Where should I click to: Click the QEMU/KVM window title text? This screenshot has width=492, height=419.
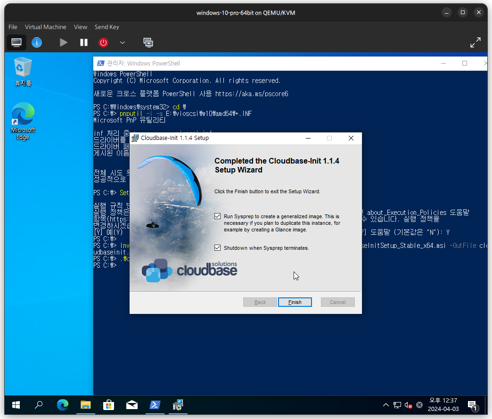246,13
